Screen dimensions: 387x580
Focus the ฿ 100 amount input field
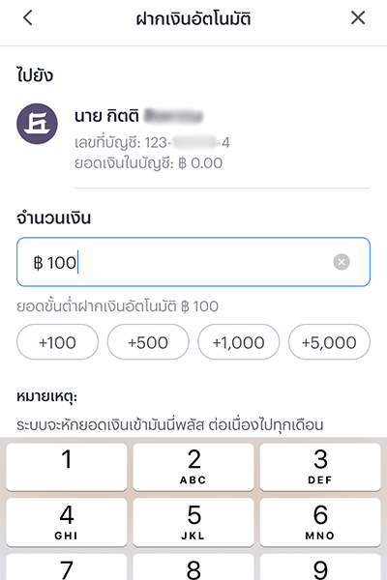click(193, 262)
